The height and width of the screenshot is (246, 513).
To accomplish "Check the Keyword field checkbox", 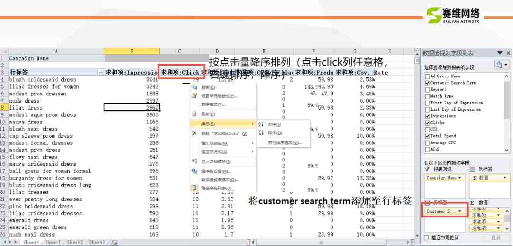I will (427, 89).
